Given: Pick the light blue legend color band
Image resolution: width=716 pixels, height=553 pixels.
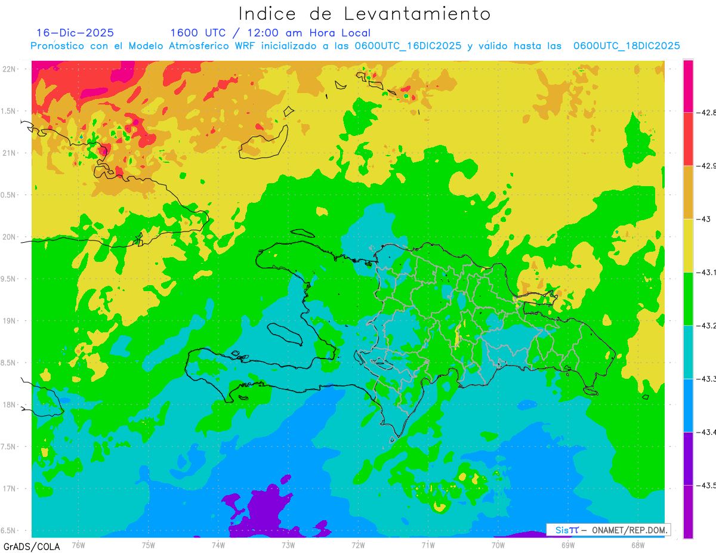Looking at the screenshot, I should pyautogui.click(x=688, y=405).
